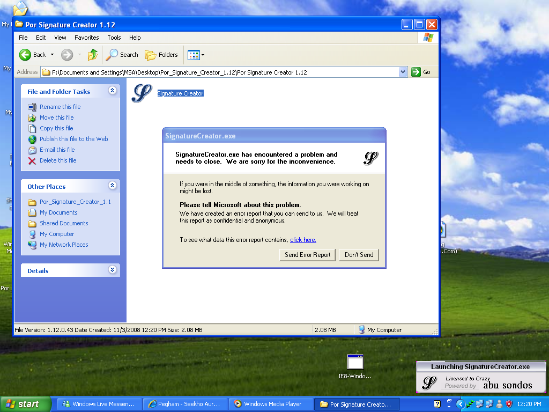Click the yellow help question mark tray icon
549x412 pixels.
[437, 404]
